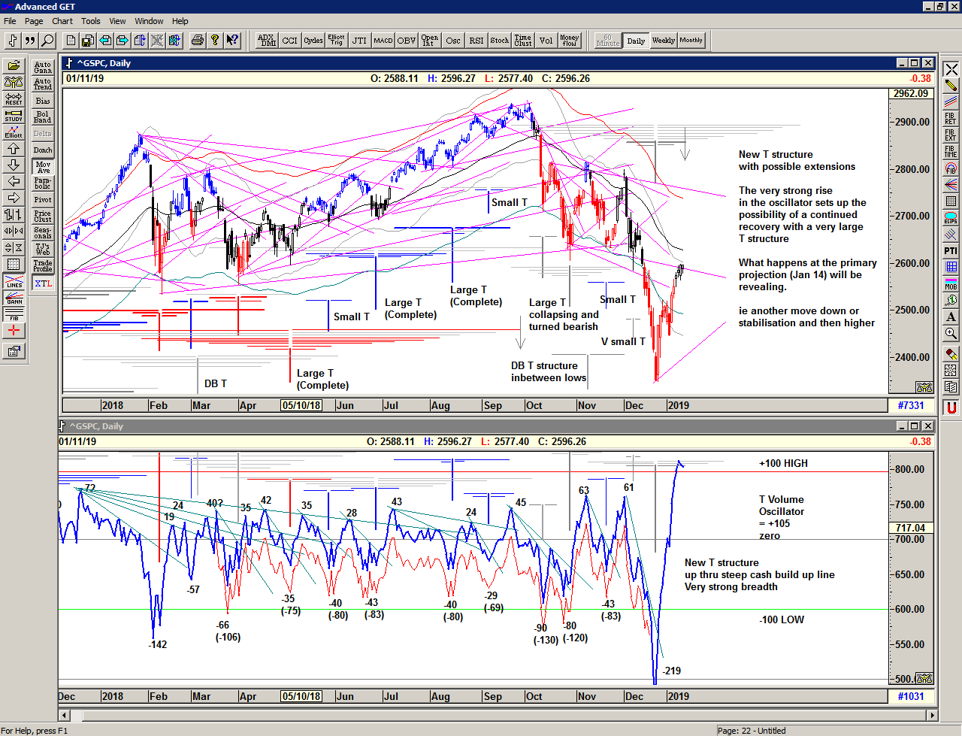Open the Chart menu
The width and height of the screenshot is (962, 736).
click(62, 21)
